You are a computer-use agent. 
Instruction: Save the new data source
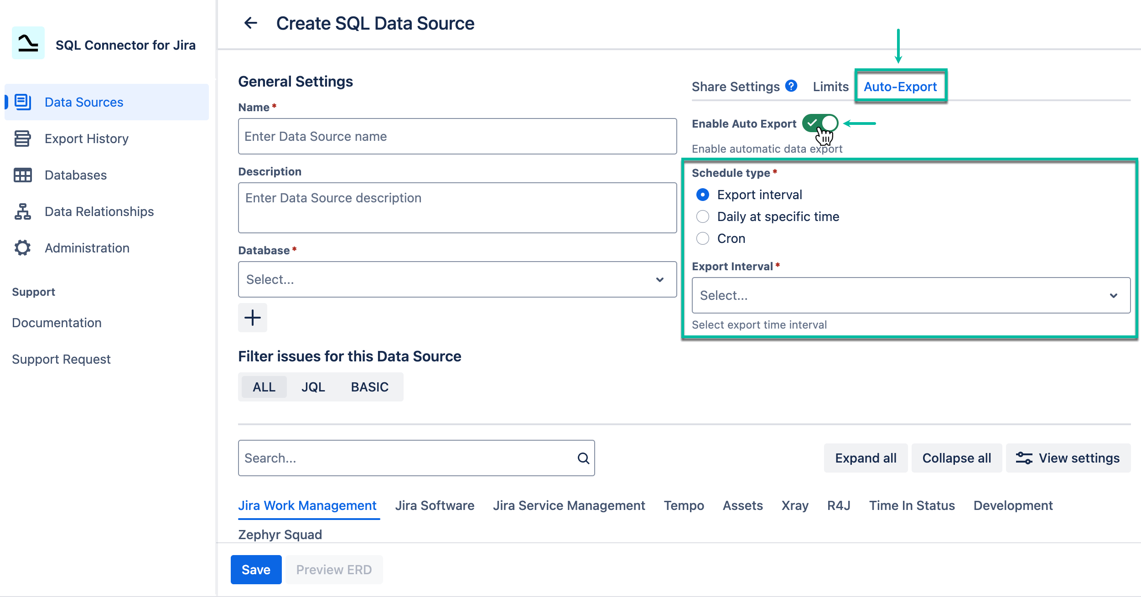pyautogui.click(x=256, y=569)
